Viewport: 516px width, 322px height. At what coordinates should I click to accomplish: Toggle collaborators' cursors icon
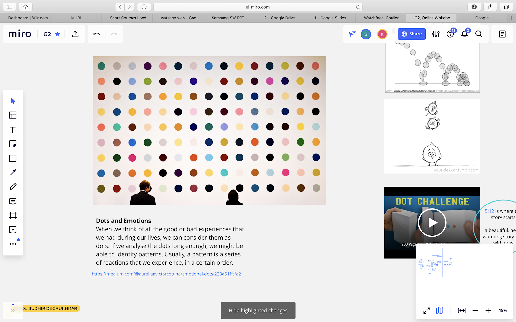tap(352, 34)
